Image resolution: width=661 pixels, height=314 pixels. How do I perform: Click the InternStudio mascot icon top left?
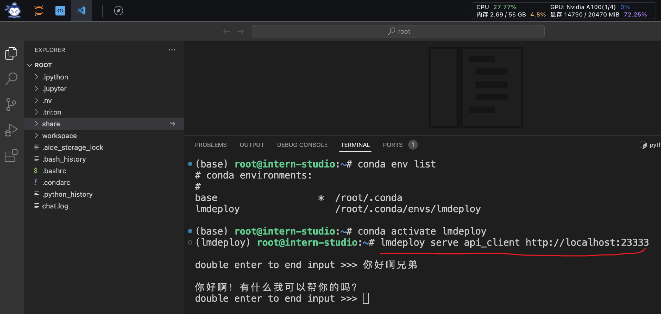click(12, 10)
